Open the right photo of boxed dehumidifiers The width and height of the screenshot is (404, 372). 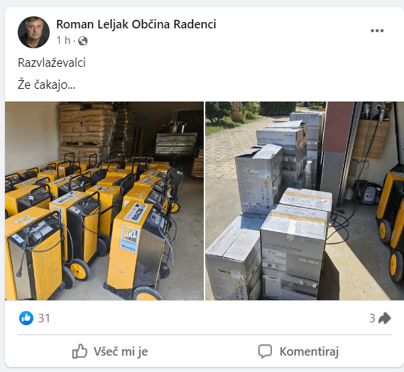coord(305,201)
